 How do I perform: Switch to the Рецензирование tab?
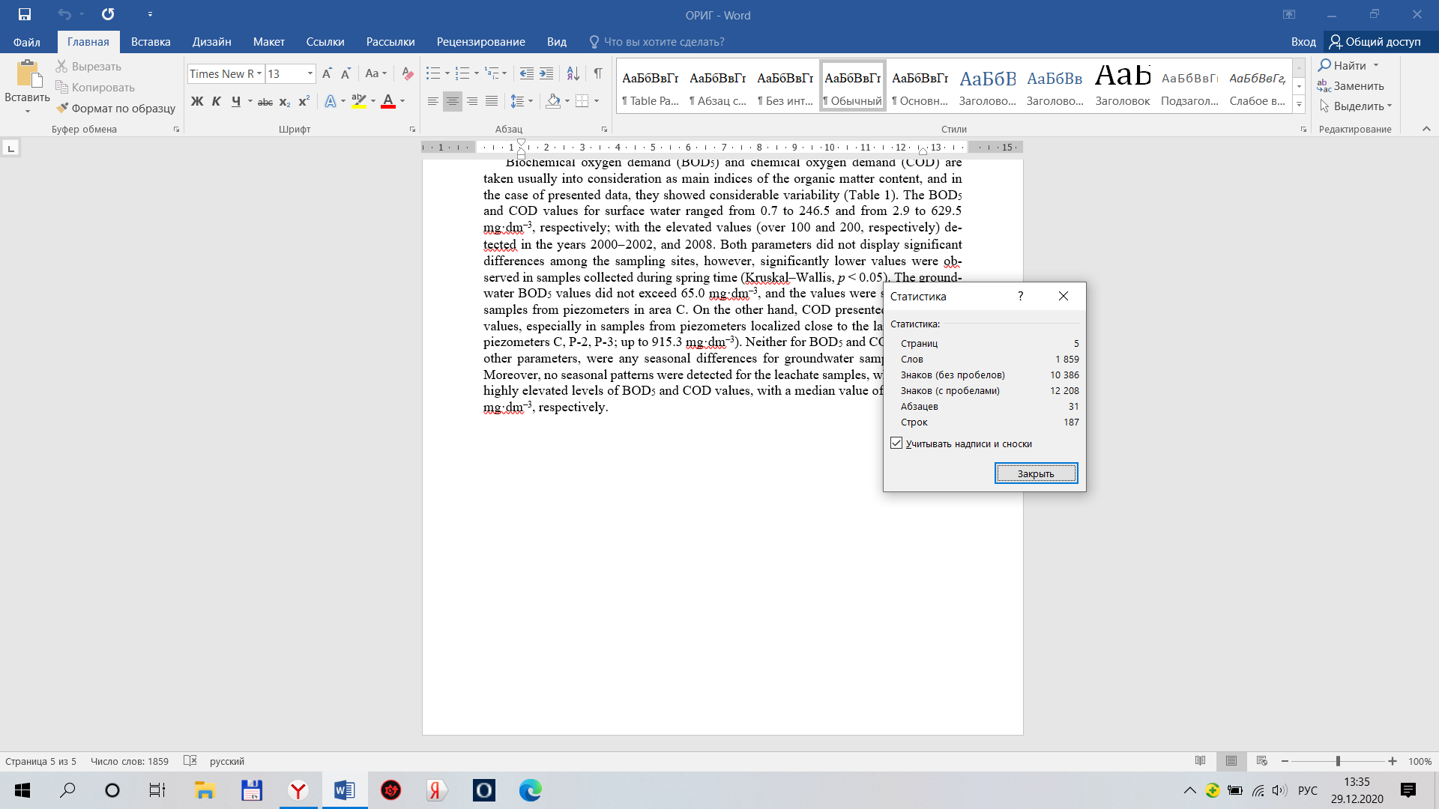(x=480, y=42)
